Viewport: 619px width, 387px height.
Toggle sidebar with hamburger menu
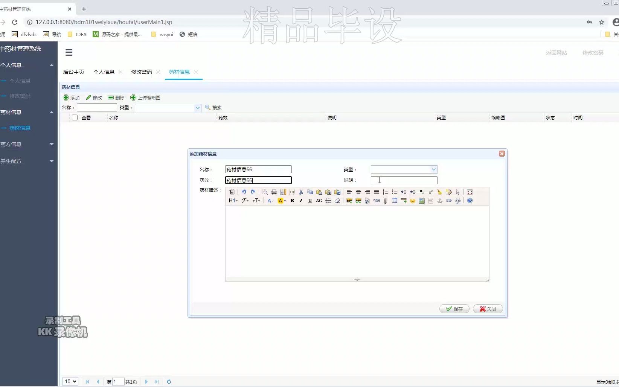click(x=69, y=52)
